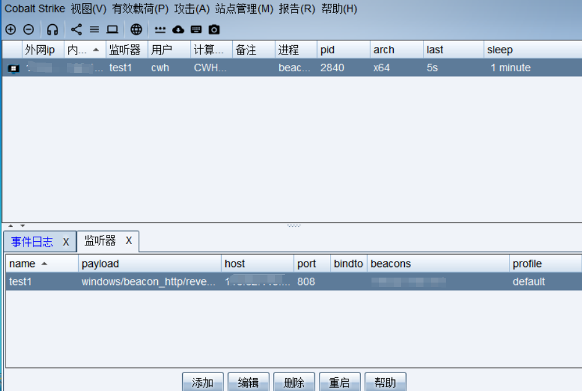Screen dimensions: 582x391
Task: Sort sessions by the 进程 column header
Action: 296,50
